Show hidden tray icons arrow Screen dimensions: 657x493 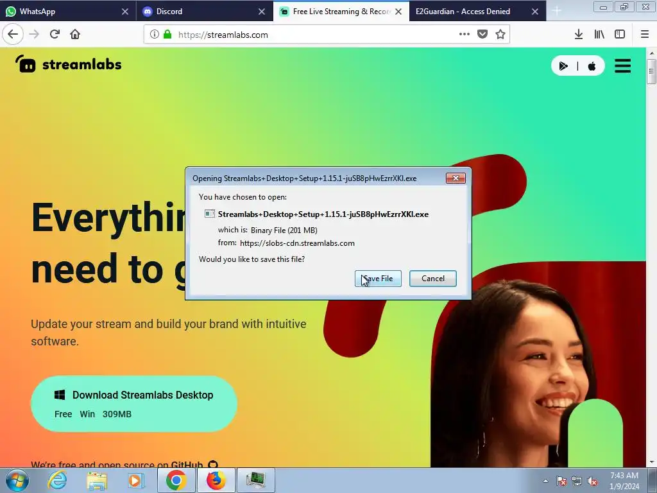[545, 481]
